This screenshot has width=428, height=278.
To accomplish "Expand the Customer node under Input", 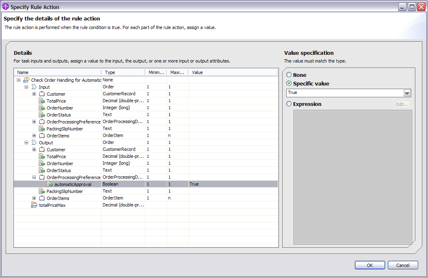I will (x=34, y=94).
